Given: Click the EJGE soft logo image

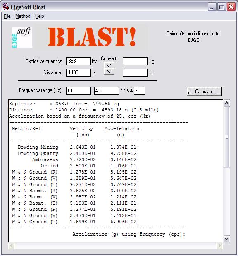Looking at the screenshot, I should pos(22,38).
